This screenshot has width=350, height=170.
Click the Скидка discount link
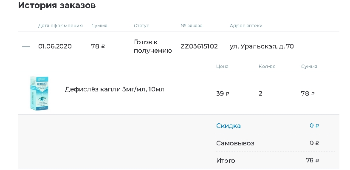tap(229, 126)
